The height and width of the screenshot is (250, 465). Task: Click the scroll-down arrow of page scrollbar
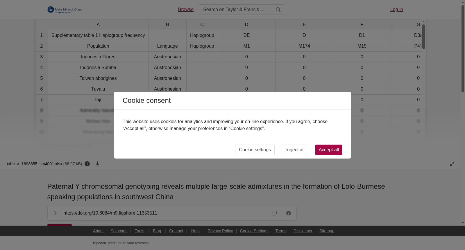tap(463, 223)
